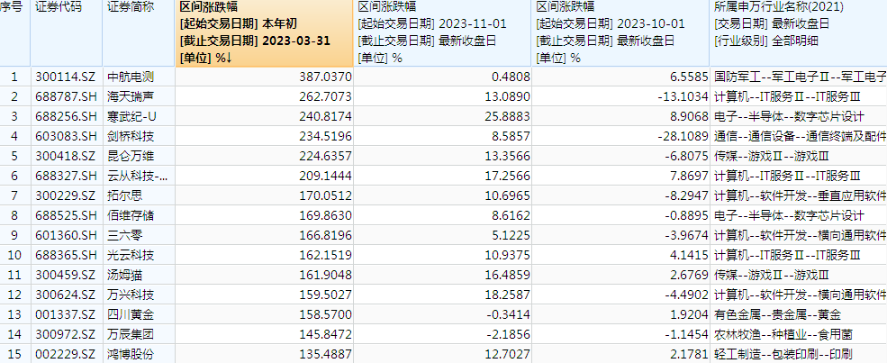Viewport: 887px width, 363px height.
Task: Click the industry cell 通信--通信设备--通信终端及配件
Action: [x=800, y=136]
